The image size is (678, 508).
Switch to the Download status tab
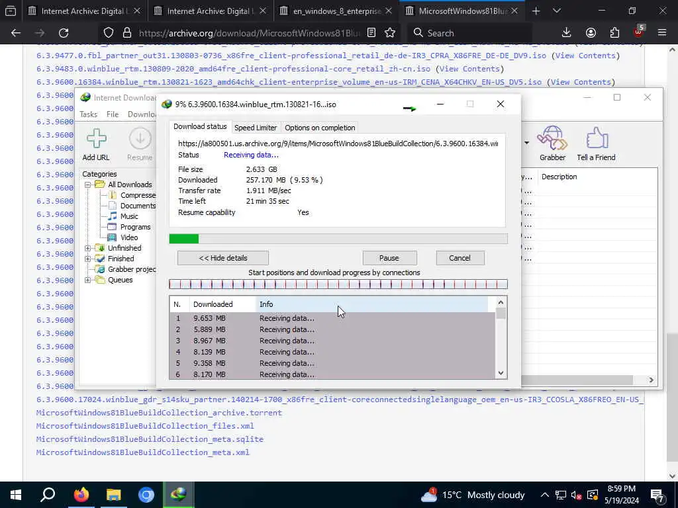coord(200,126)
